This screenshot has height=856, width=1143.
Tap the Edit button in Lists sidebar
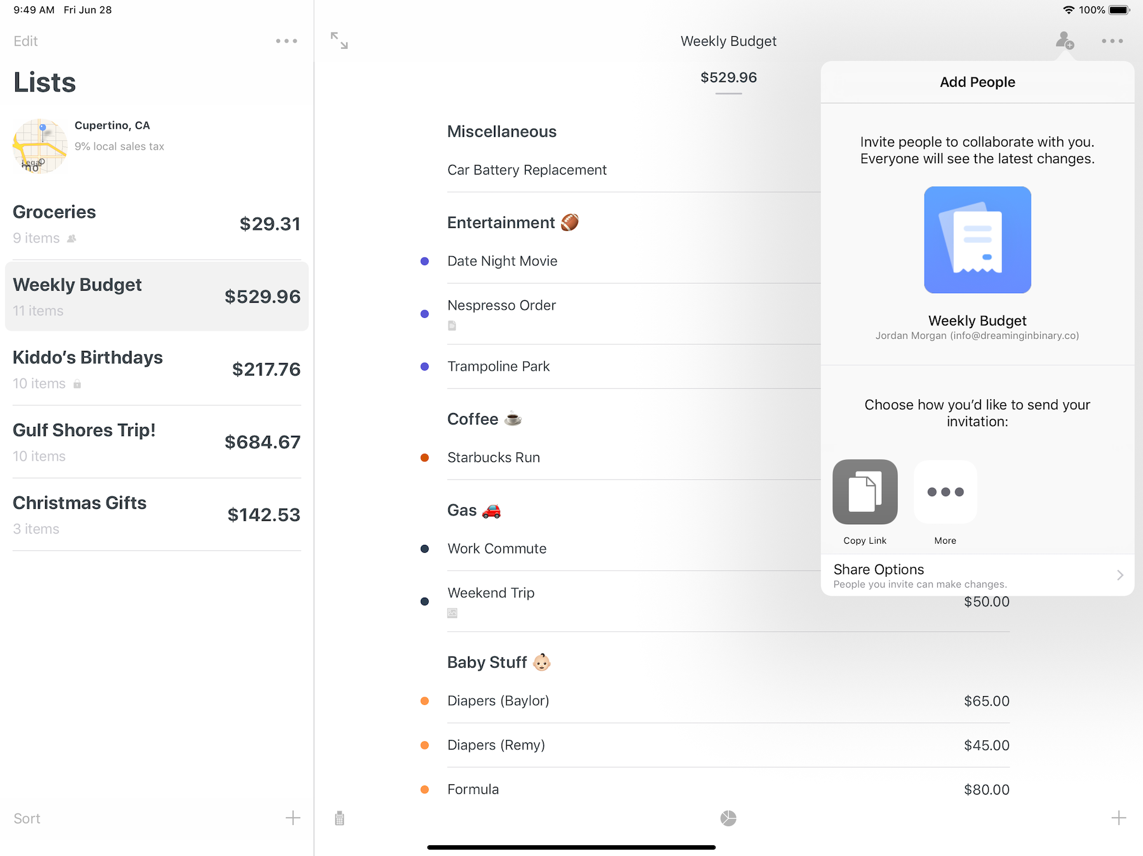point(25,41)
